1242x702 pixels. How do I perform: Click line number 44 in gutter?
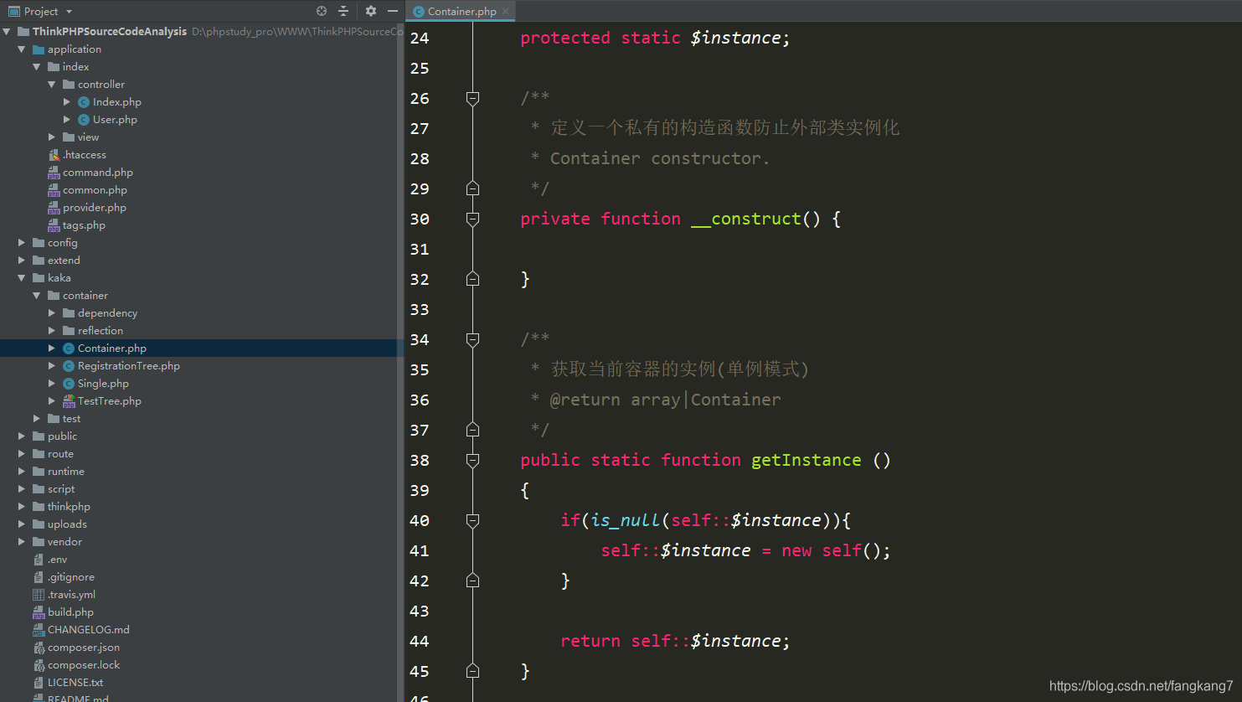tap(420, 641)
